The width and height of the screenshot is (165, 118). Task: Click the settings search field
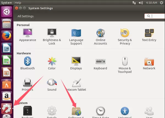tap(156, 16)
